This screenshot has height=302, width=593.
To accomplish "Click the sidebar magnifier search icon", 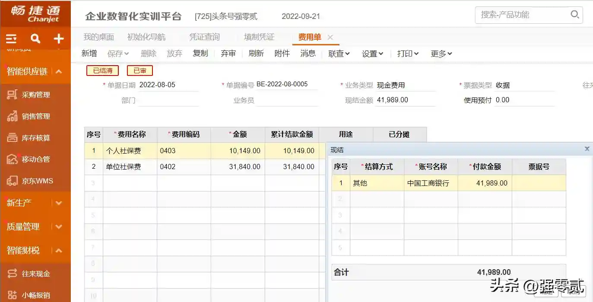I will point(35,39).
